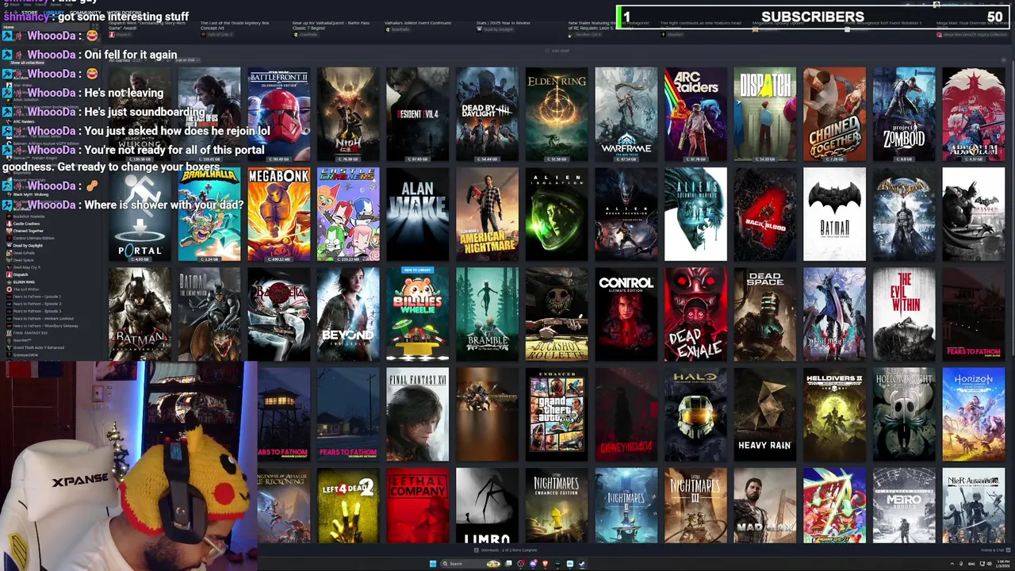Open Heavy Rain game cover
This screenshot has width=1015, height=571.
[765, 414]
